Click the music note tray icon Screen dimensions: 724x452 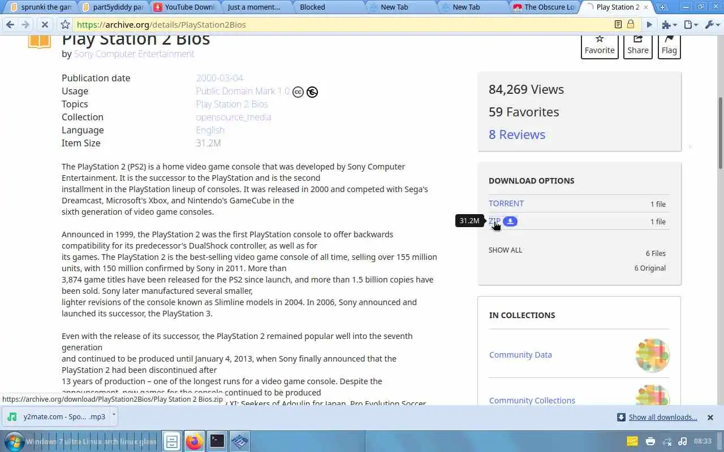click(x=683, y=441)
